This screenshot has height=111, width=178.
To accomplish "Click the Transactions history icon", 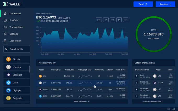I will [x=5, y=27].
